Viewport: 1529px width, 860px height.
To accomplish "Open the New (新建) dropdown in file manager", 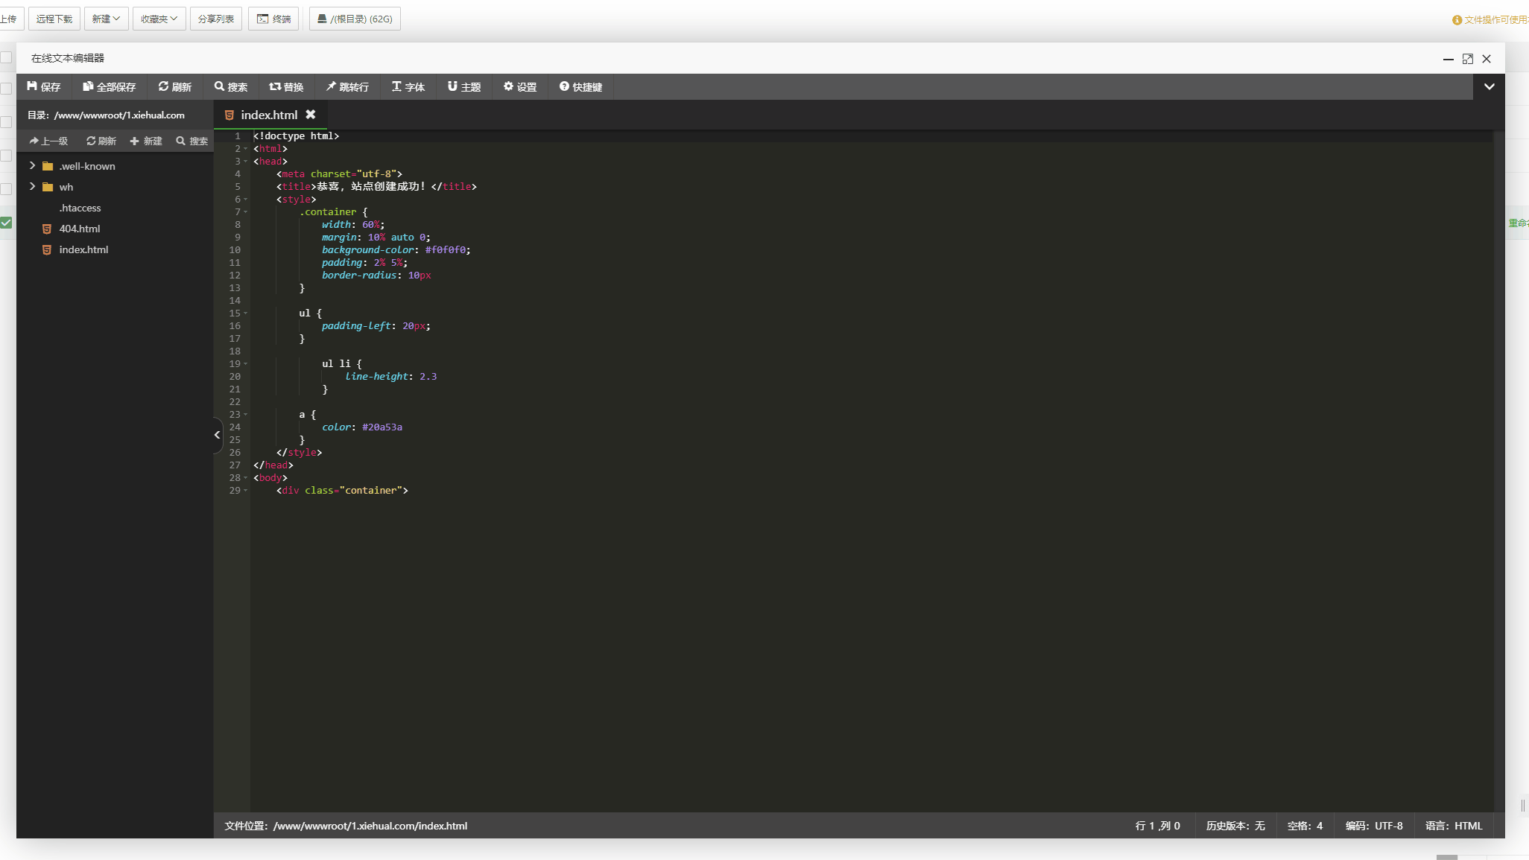I will coord(106,19).
